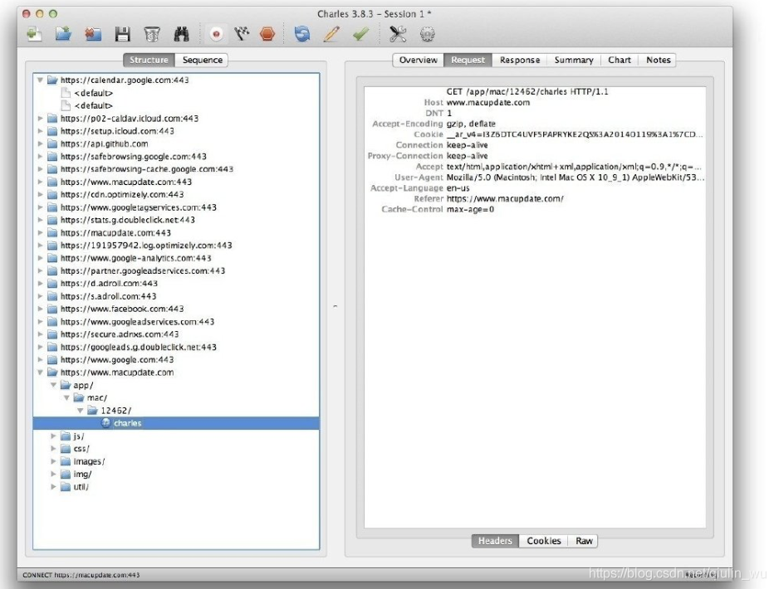This screenshot has width=774, height=589.
Task: Select https://safebrowsing-cache.google.com:443 row
Action: [x=176, y=169]
